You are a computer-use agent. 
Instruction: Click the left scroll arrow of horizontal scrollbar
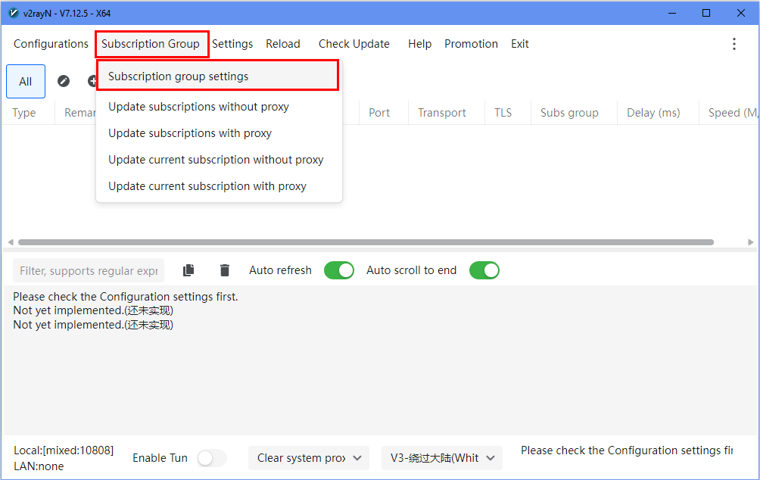tap(9, 242)
